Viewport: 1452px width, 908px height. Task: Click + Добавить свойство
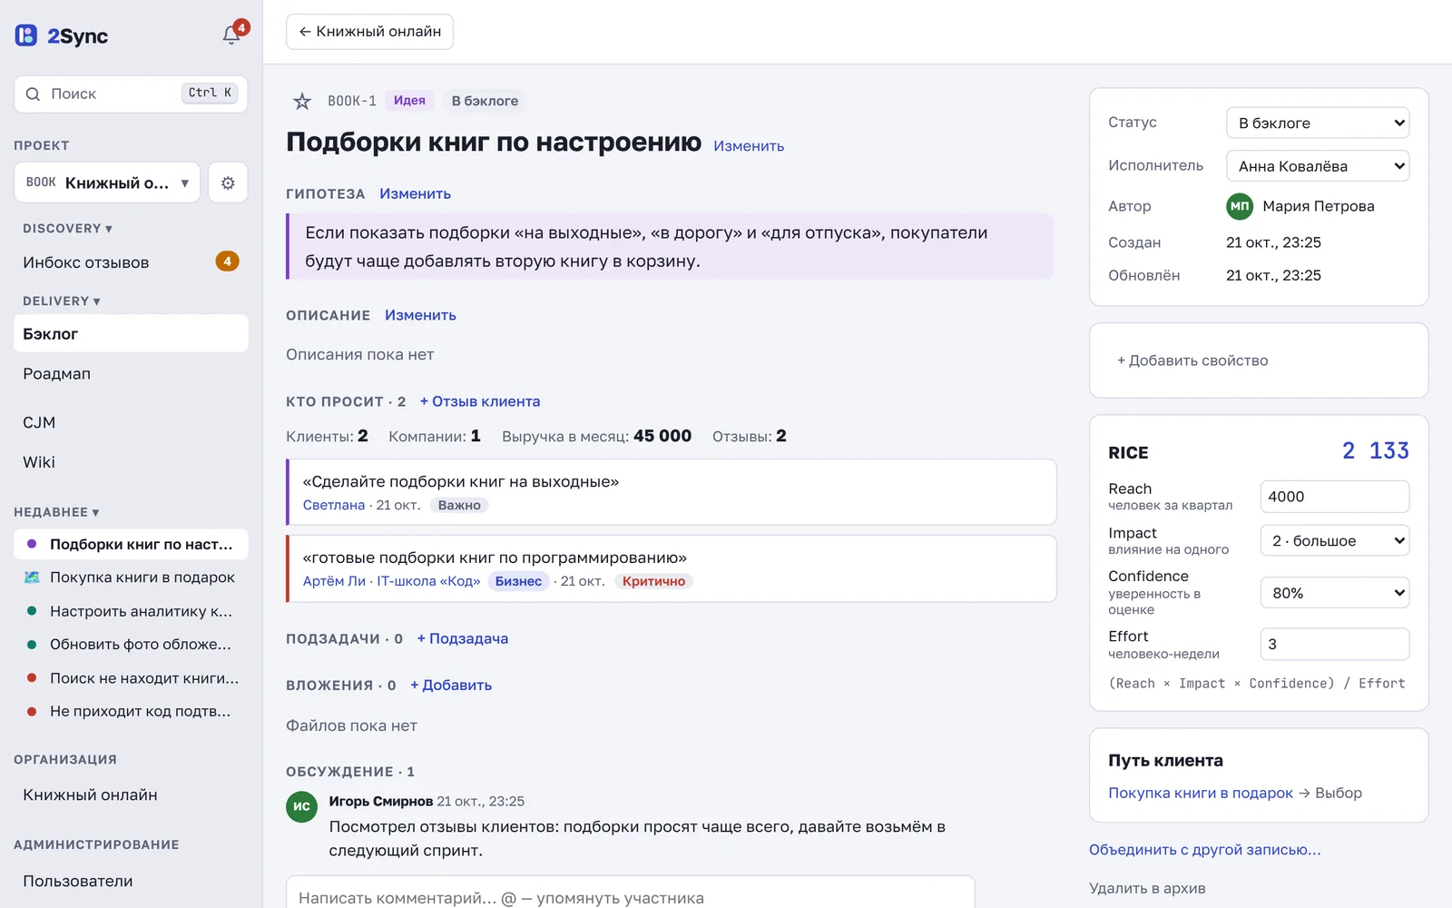coord(1192,360)
